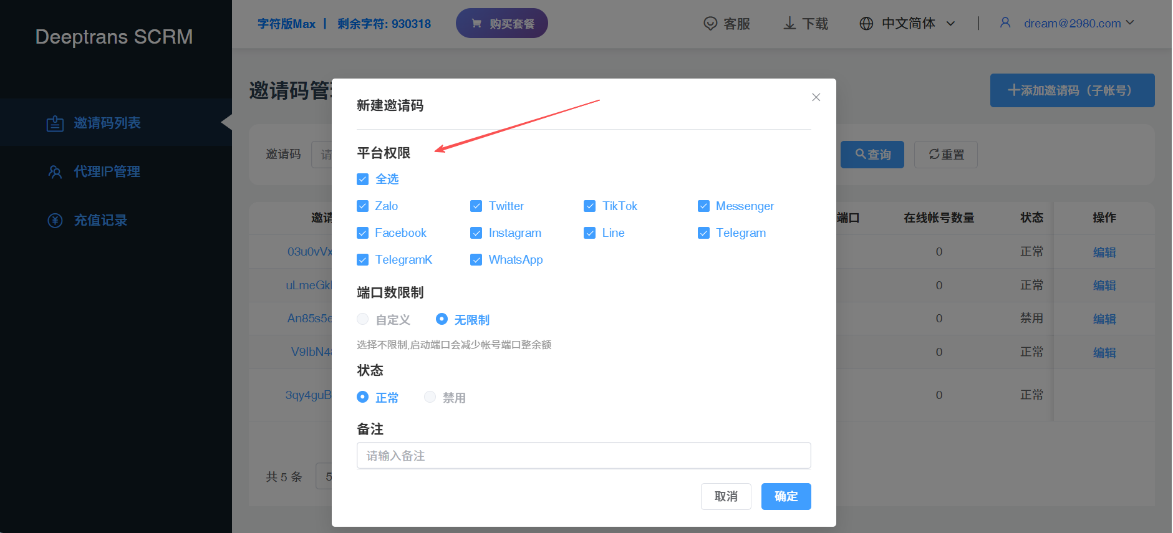
Task: Click the 操作 column header
Action: pos(1104,218)
